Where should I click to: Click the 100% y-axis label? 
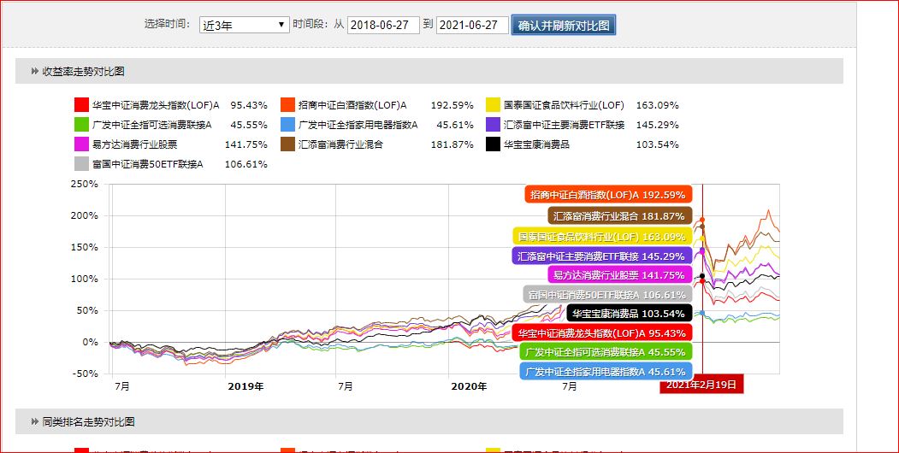pos(85,279)
